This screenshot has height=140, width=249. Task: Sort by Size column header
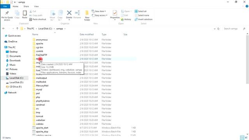click(125, 34)
